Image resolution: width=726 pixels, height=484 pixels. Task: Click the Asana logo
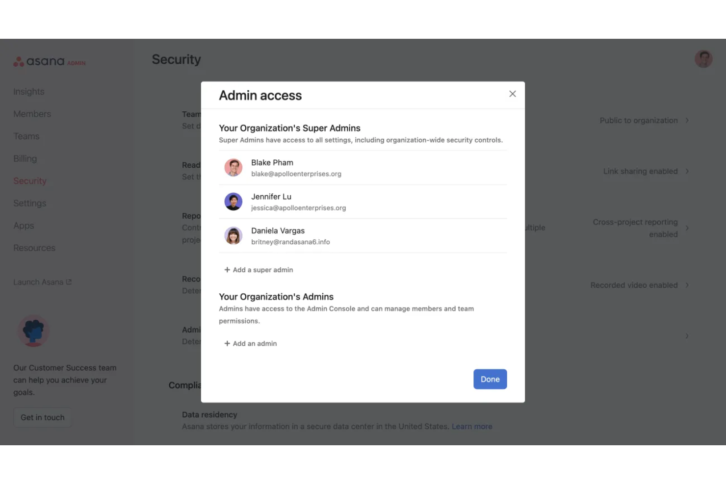49,61
